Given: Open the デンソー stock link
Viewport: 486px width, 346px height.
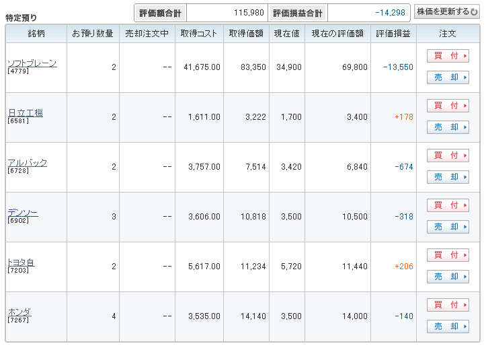Looking at the screenshot, I should coord(22,213).
